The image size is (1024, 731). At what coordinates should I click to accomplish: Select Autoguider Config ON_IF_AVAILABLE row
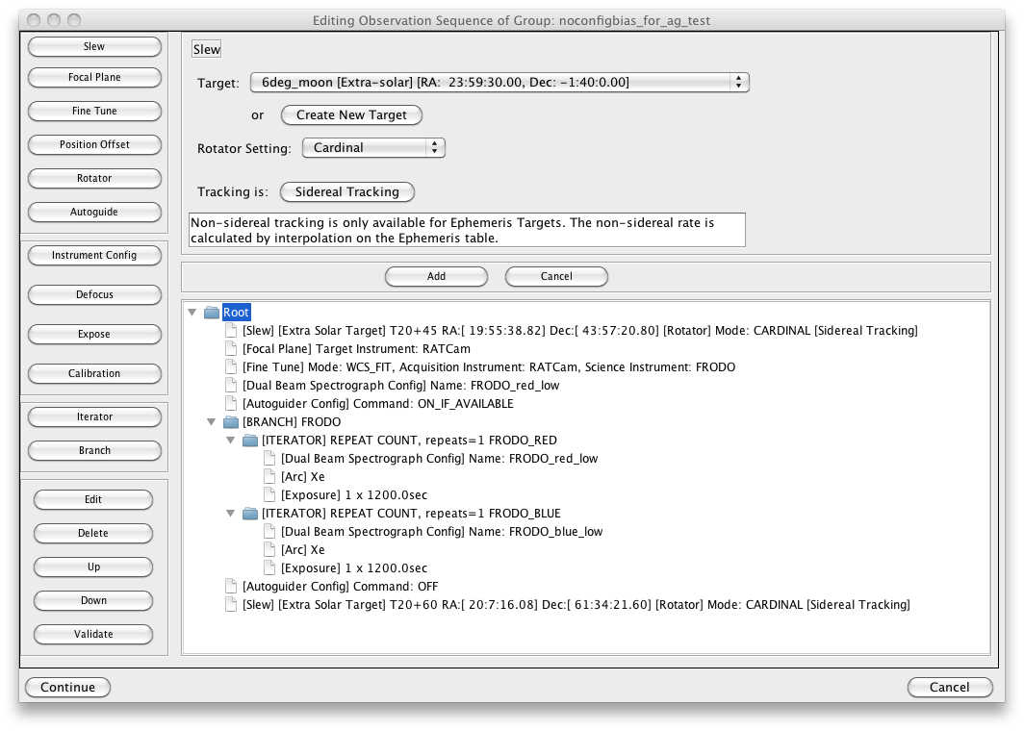[x=377, y=403]
